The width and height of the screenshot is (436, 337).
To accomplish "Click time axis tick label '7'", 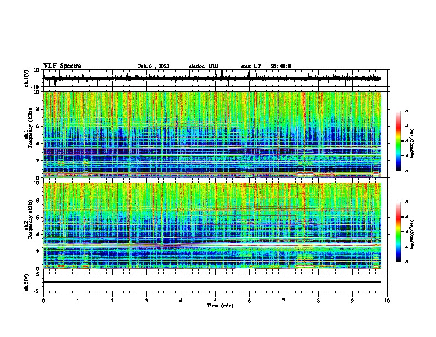I will pos(284,301).
